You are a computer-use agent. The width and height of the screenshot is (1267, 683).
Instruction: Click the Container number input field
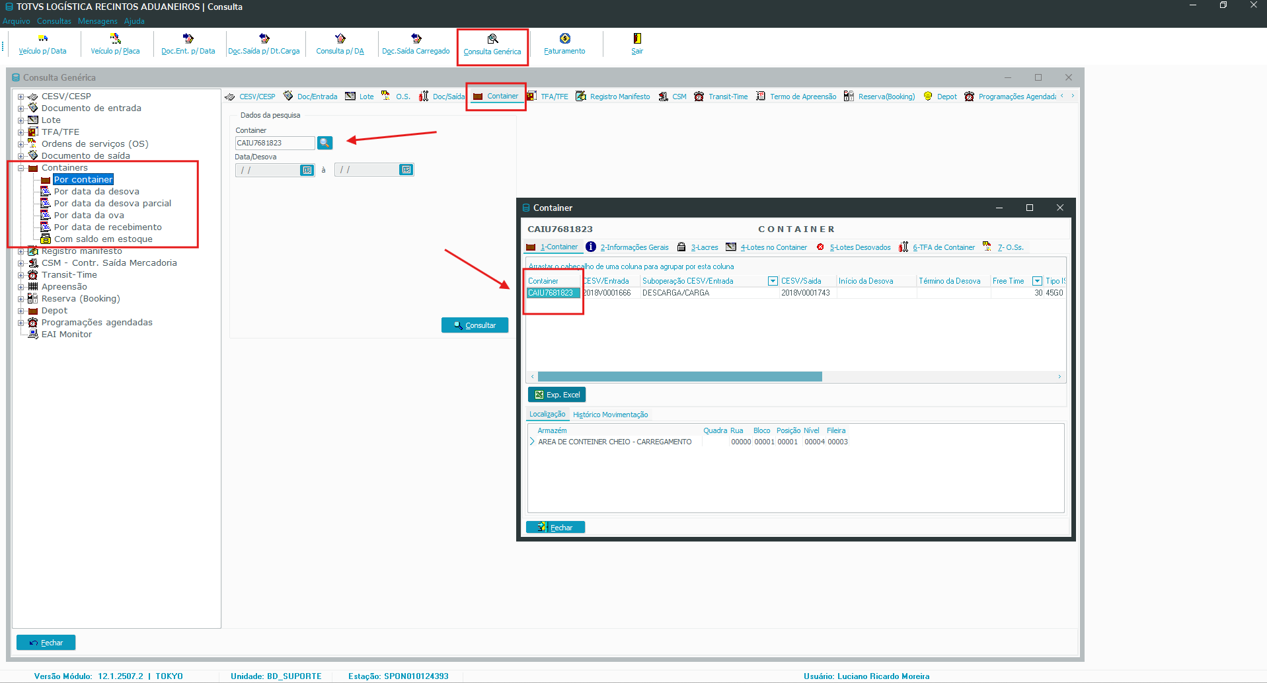tap(275, 143)
